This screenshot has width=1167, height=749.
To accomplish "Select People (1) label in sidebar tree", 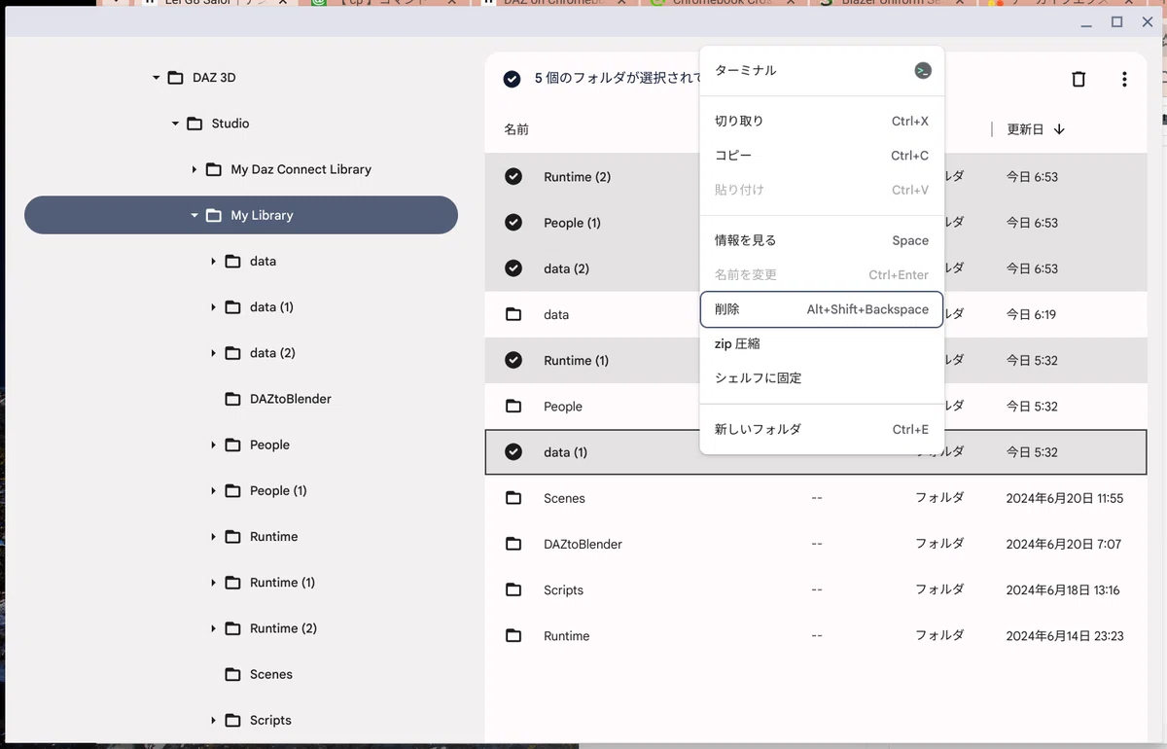I will [x=278, y=490].
